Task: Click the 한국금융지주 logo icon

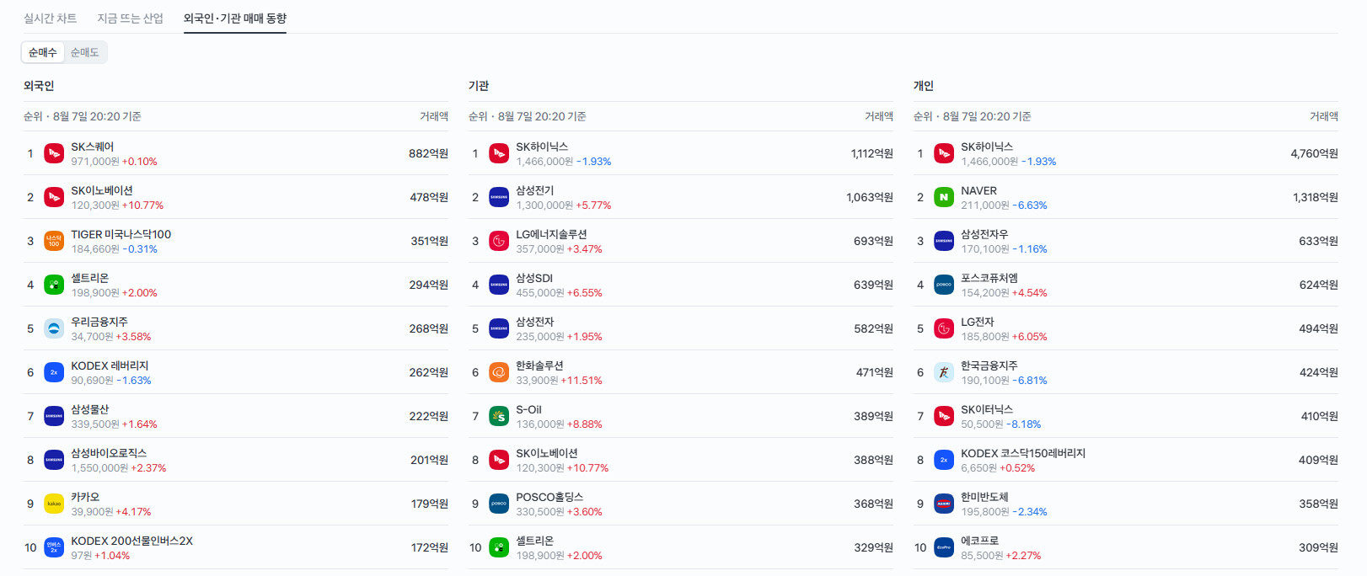Action: (x=944, y=372)
